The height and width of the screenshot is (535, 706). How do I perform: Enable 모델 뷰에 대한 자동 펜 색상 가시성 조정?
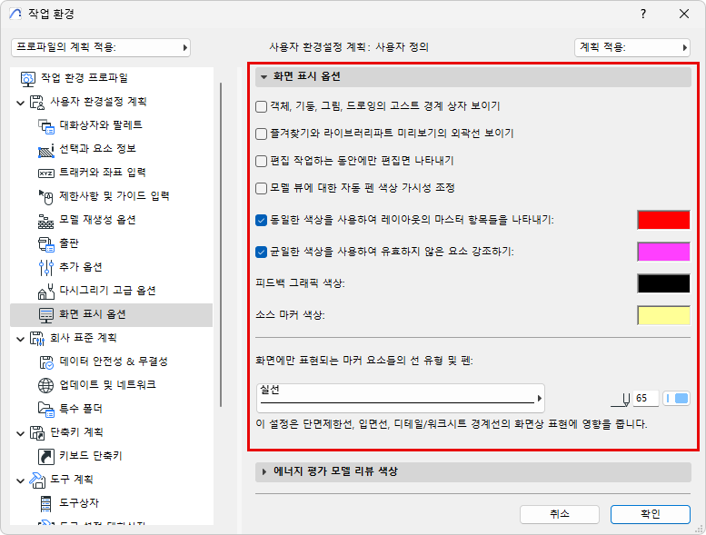coord(261,188)
